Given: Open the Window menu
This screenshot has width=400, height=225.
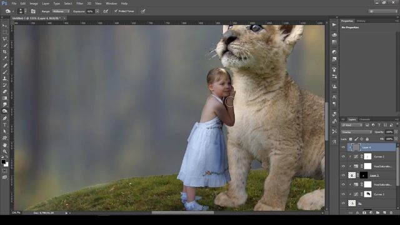Looking at the screenshot, I should 111,4.
